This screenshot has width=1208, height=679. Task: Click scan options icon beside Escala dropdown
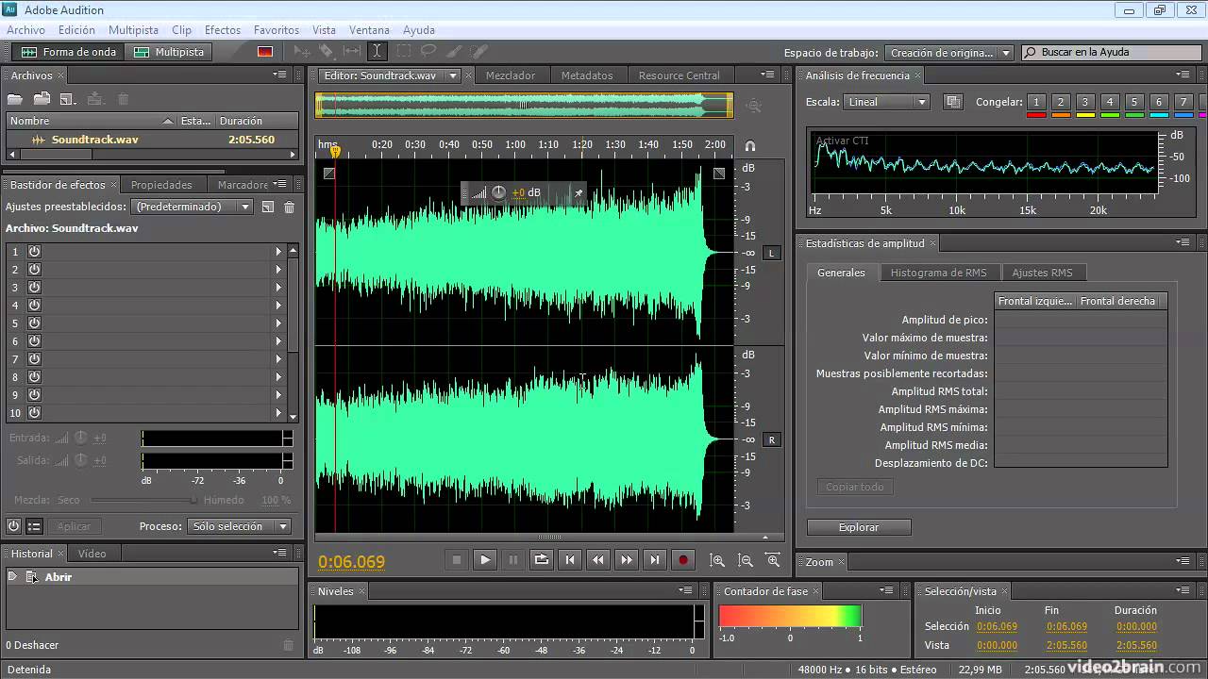pyautogui.click(x=953, y=102)
